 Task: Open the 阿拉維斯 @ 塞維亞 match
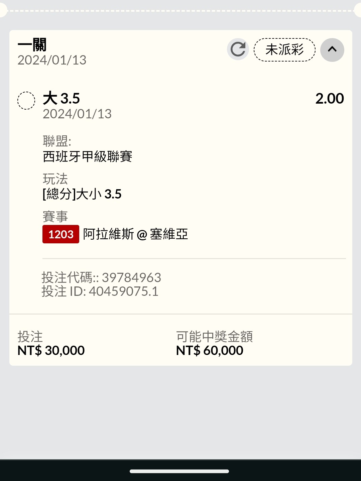tap(135, 234)
